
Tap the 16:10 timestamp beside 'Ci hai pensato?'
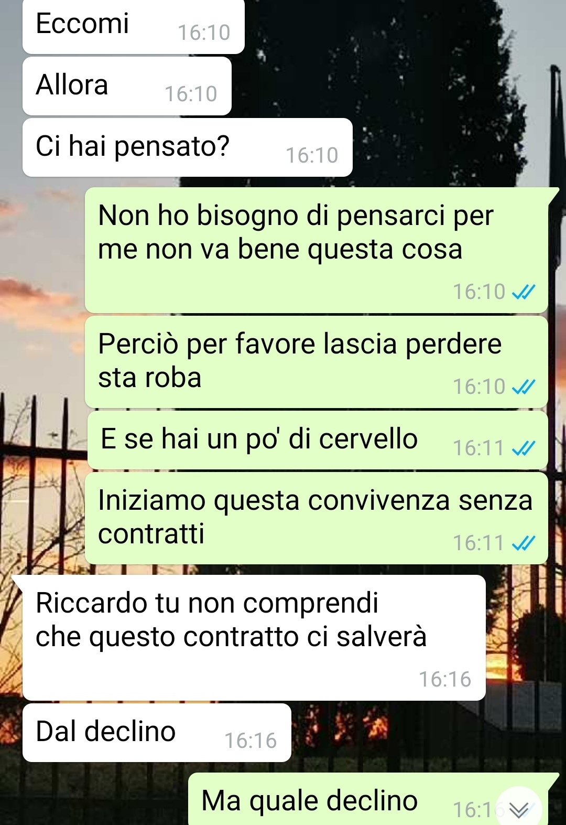(x=312, y=156)
